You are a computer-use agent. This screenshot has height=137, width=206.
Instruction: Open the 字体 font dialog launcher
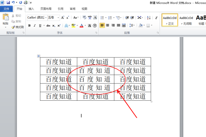tap(96, 33)
